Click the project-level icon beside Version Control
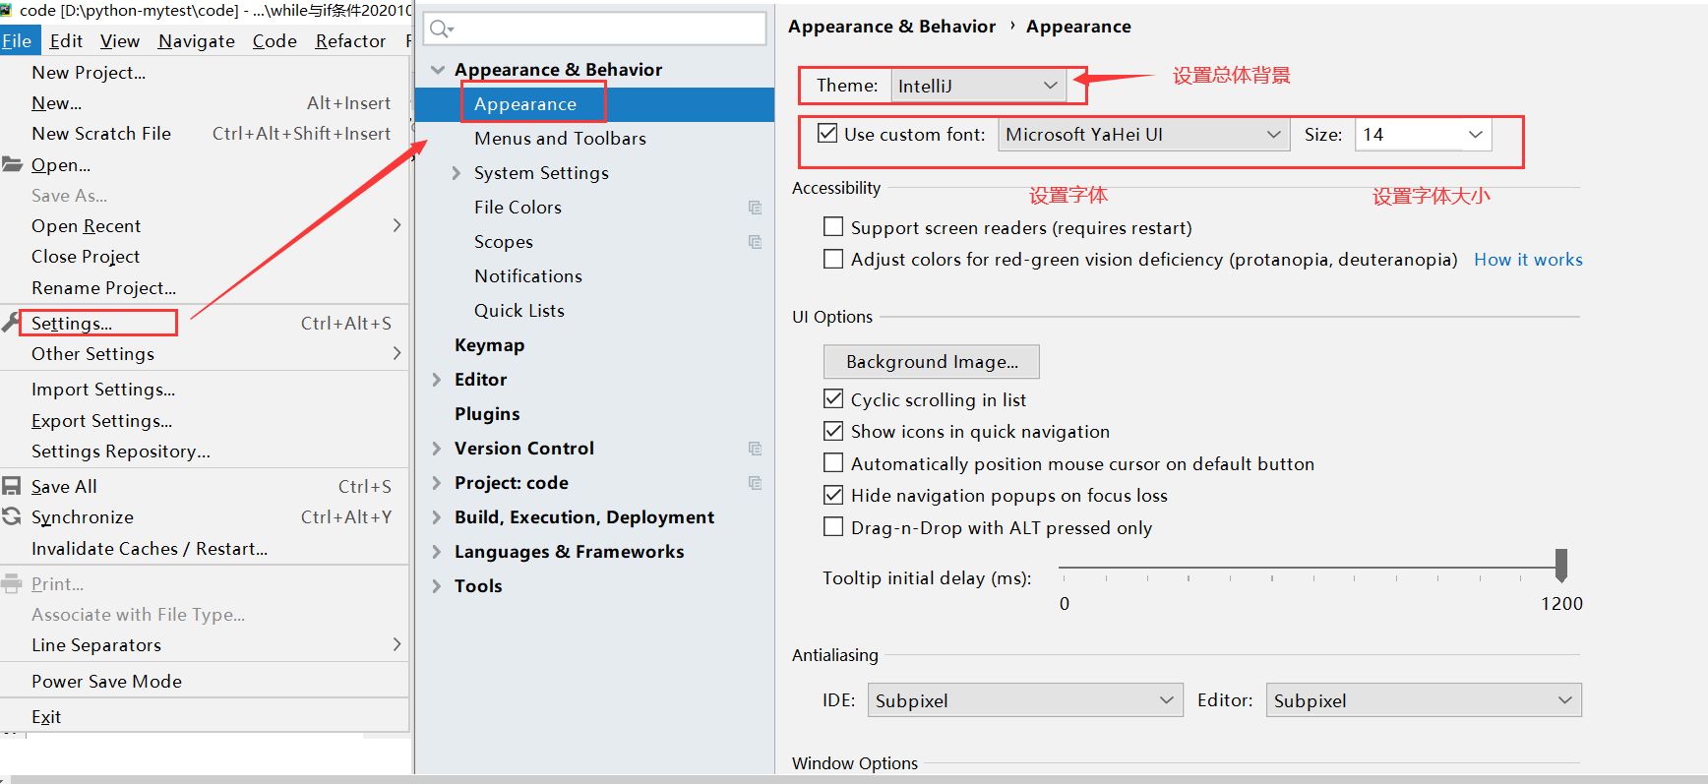Screen dimensions: 1708x784 (755, 449)
